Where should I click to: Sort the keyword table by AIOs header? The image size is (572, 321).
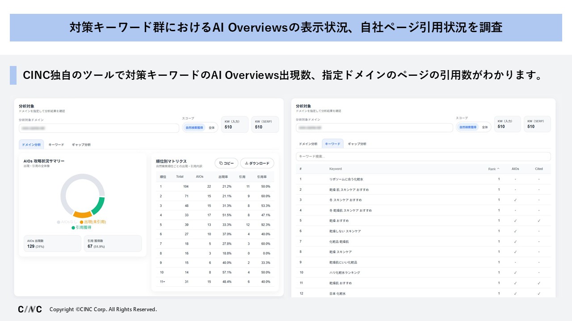coord(515,169)
